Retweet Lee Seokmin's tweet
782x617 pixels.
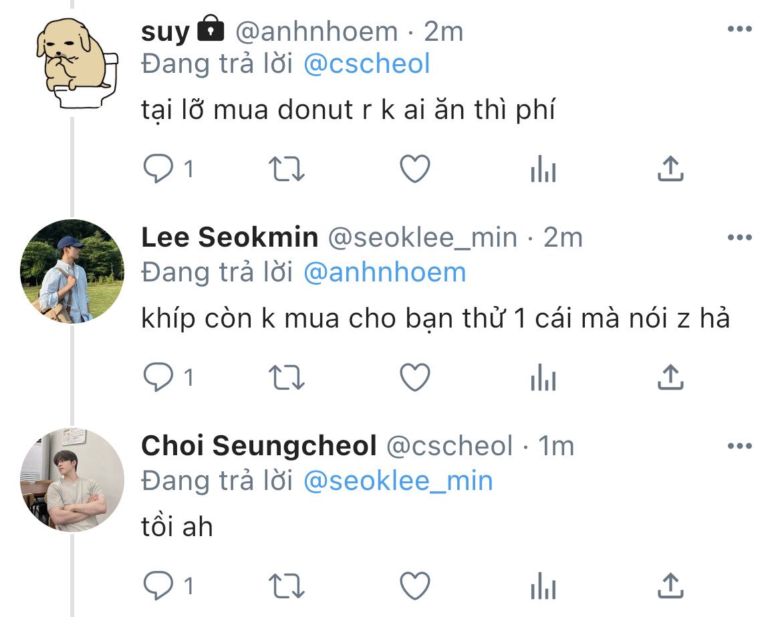(287, 378)
